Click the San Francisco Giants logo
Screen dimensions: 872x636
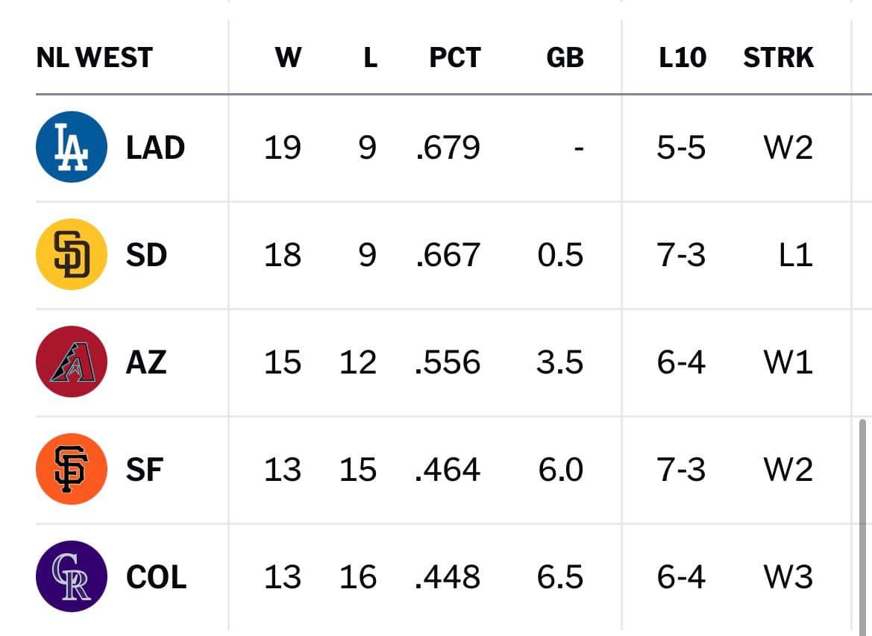(71, 469)
